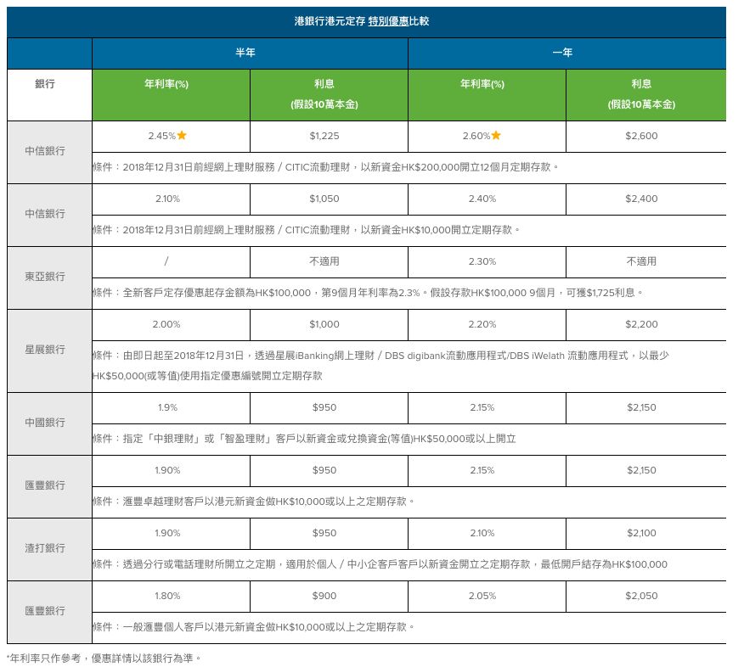Click the condition text mentioning HK$200,000開立12個月定期存款
744x667 pixels.
click(325, 167)
